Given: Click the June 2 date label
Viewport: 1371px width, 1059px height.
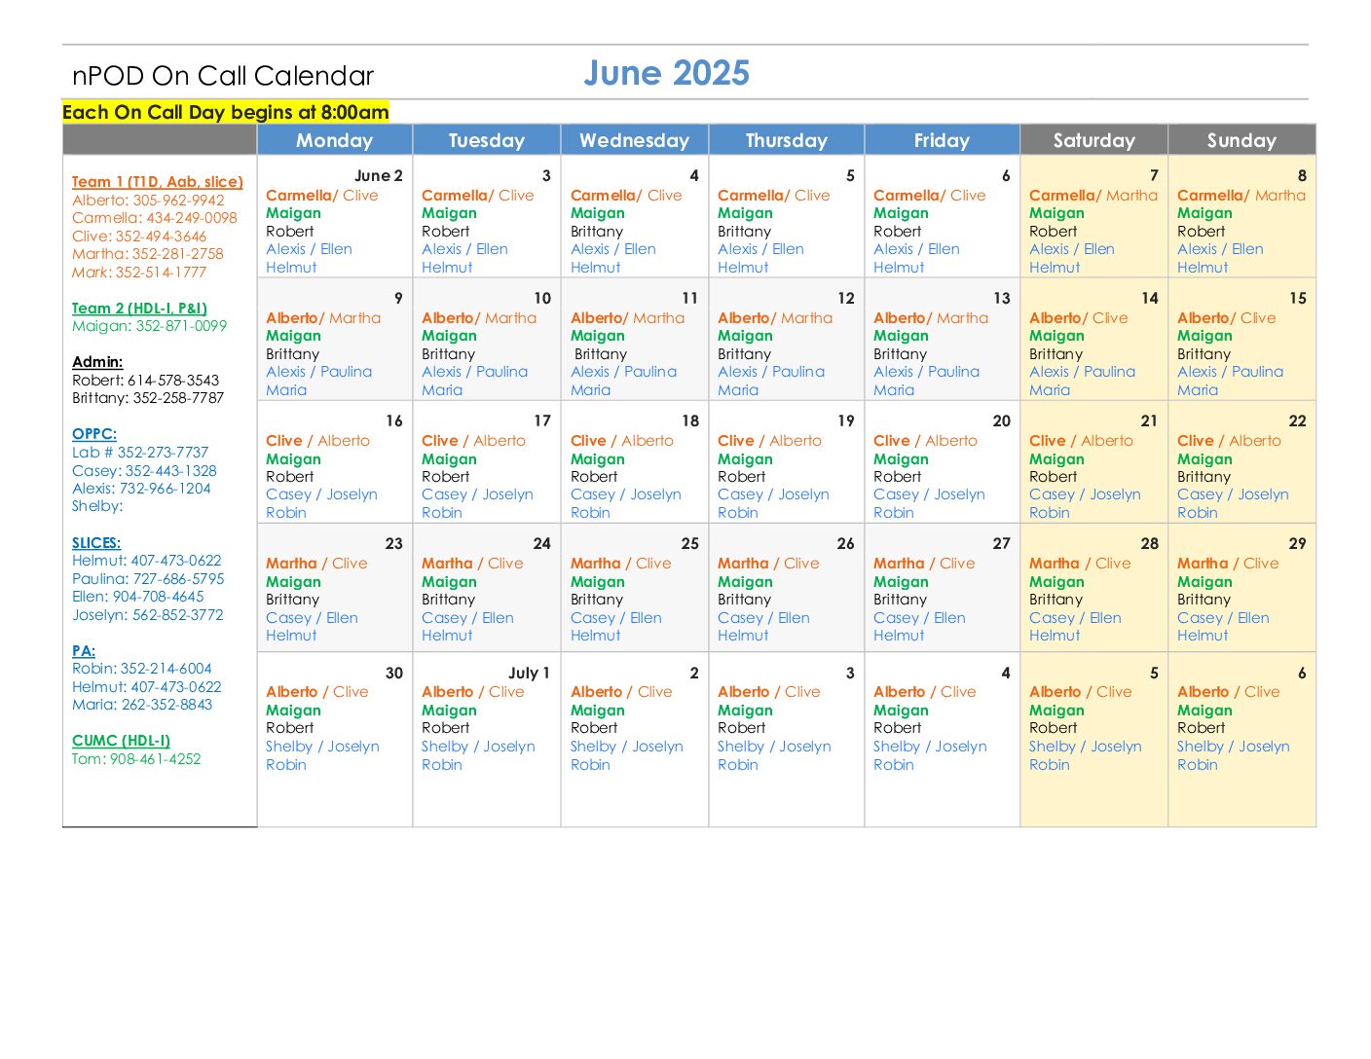Looking at the screenshot, I should (379, 176).
